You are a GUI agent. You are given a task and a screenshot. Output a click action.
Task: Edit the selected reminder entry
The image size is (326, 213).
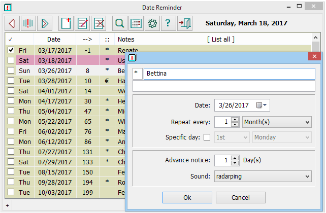pos(82,23)
